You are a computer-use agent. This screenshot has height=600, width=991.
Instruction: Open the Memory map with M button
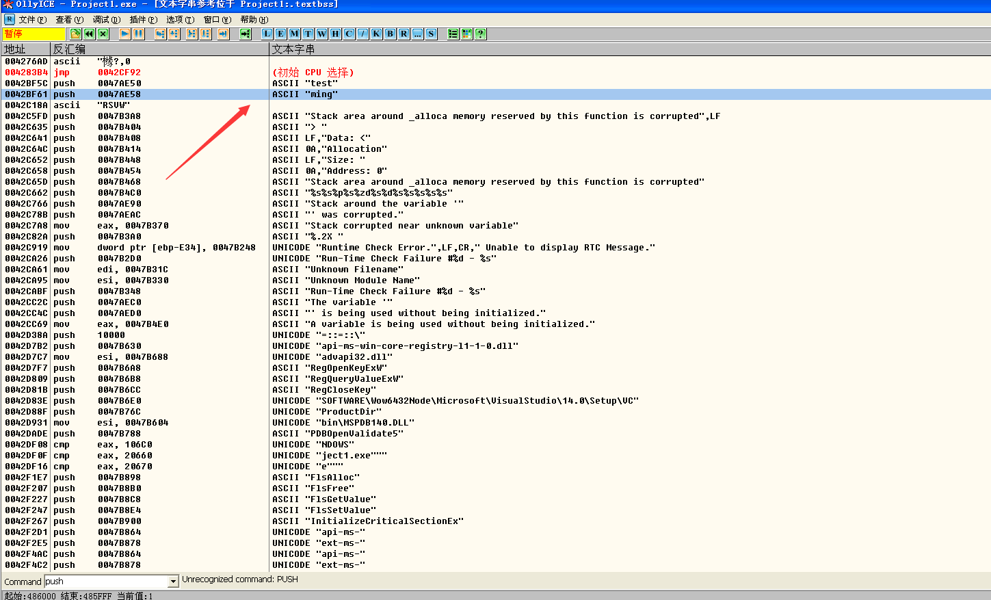coord(294,34)
